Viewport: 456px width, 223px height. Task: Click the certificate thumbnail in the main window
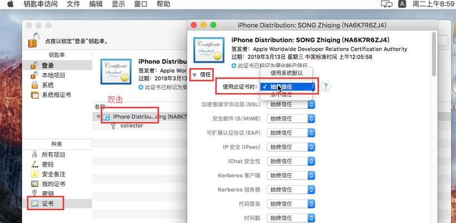(115, 71)
